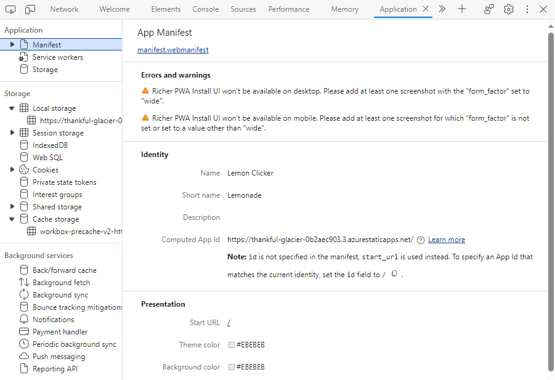Click the Cookies cookie icon
Screen dimensions: 555x380
click(23, 169)
